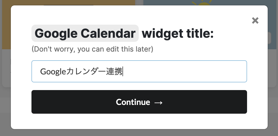Focus the widget title input field

tap(139, 71)
